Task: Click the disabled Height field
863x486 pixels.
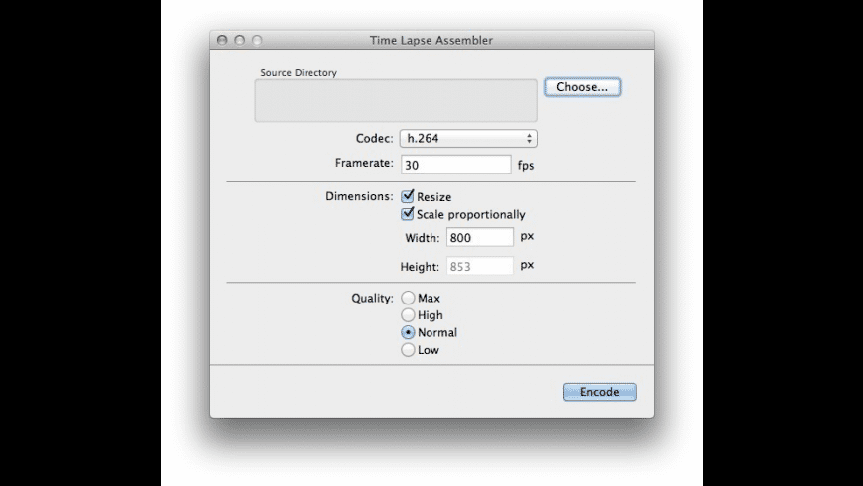Action: (480, 266)
